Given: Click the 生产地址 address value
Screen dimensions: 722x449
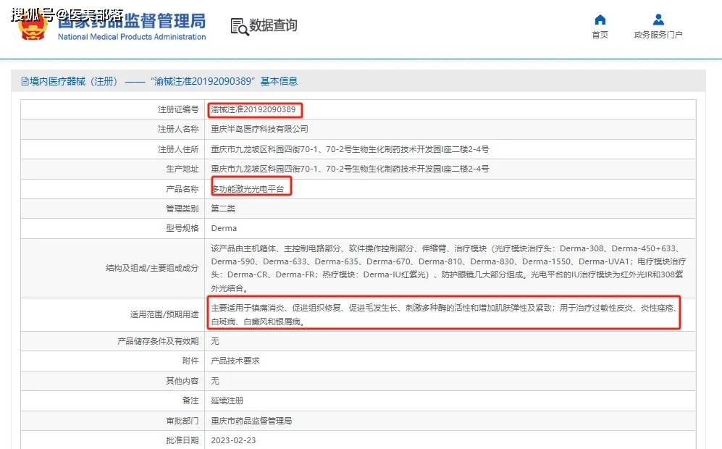Looking at the screenshot, I should click(x=350, y=169).
